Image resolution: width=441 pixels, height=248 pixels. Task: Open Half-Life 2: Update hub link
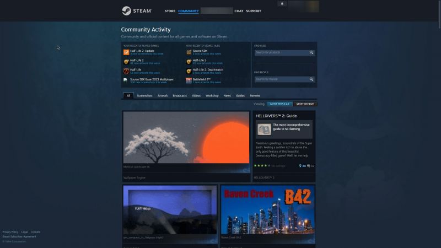point(142,51)
